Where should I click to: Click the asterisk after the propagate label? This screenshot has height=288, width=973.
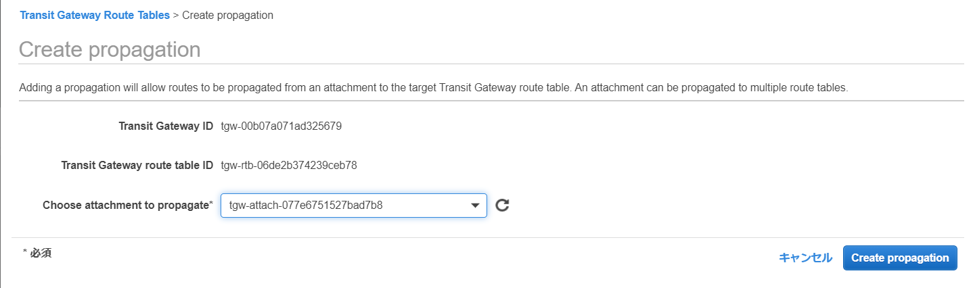[211, 203]
